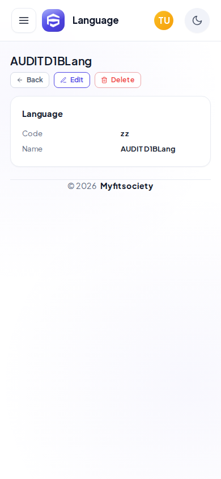Image resolution: width=221 pixels, height=479 pixels.
Task: Edit this language using the Edit label
Action: tap(77, 79)
